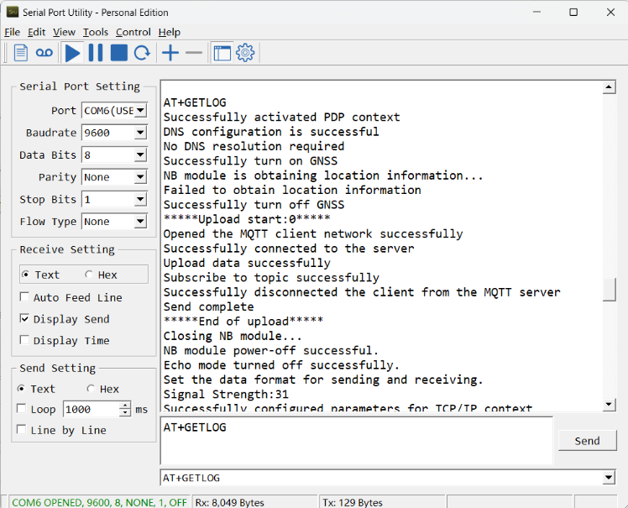Click the send text area with AT+GETLOG
Image resolution: width=628 pixels, height=508 pixels.
pyautogui.click(x=357, y=440)
